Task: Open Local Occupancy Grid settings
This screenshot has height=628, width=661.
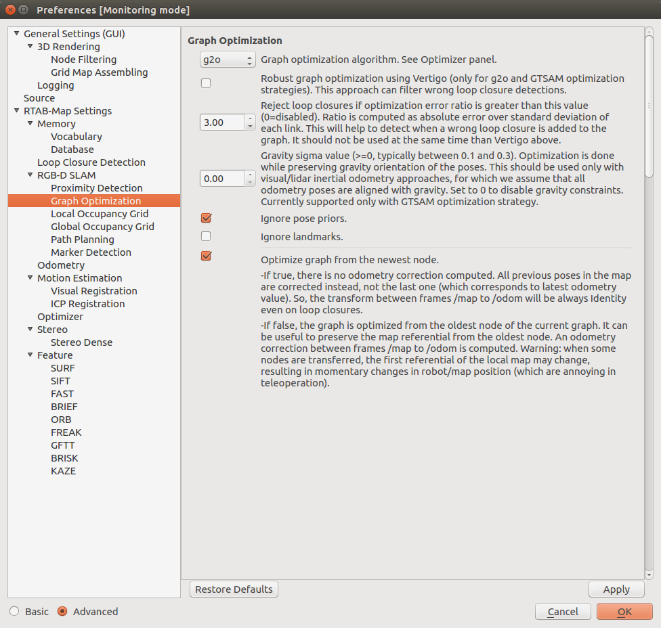Action: [x=100, y=214]
